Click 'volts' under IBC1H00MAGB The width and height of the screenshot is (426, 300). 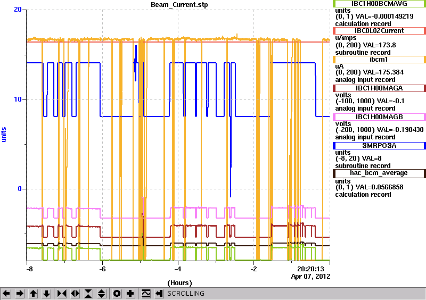coord(343,124)
